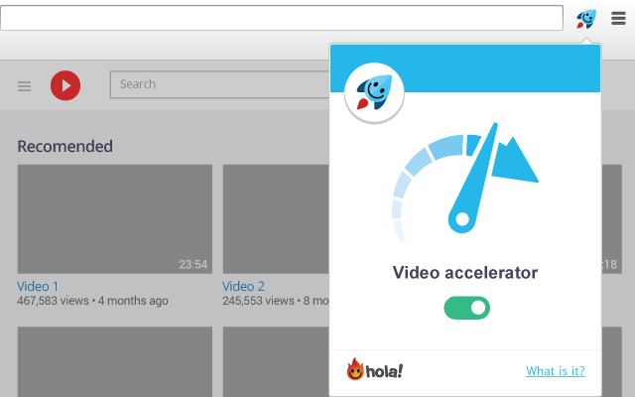
Task: Open the Video 2 title link
Action: pyautogui.click(x=243, y=287)
